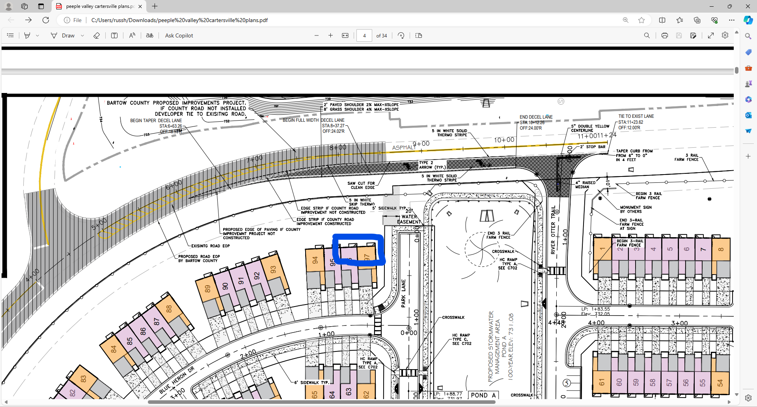Viewport: 757px width, 407px height.
Task: Click the POND A label
Action: pos(483,395)
